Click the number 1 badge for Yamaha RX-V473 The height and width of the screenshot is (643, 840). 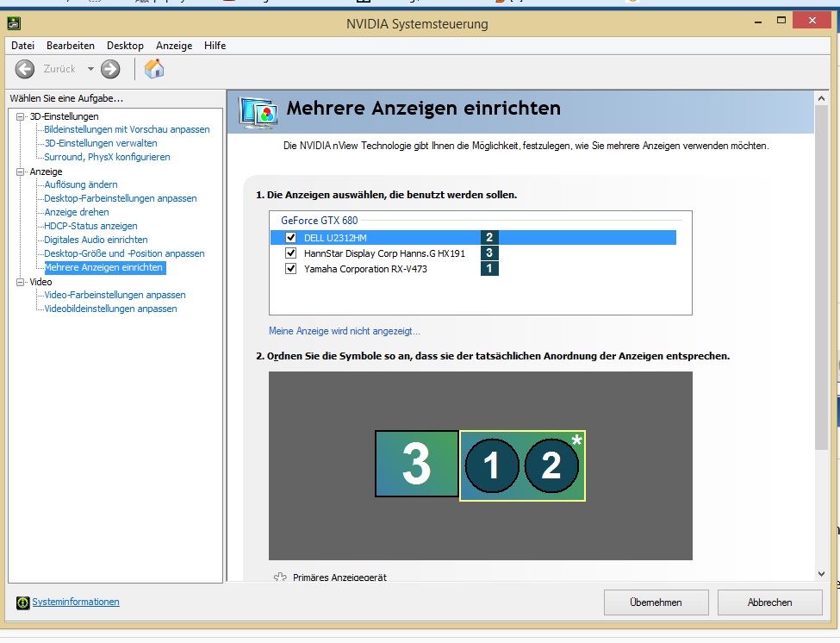(489, 268)
